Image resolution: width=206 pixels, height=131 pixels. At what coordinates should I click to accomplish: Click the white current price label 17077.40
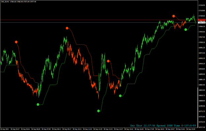[202, 23]
